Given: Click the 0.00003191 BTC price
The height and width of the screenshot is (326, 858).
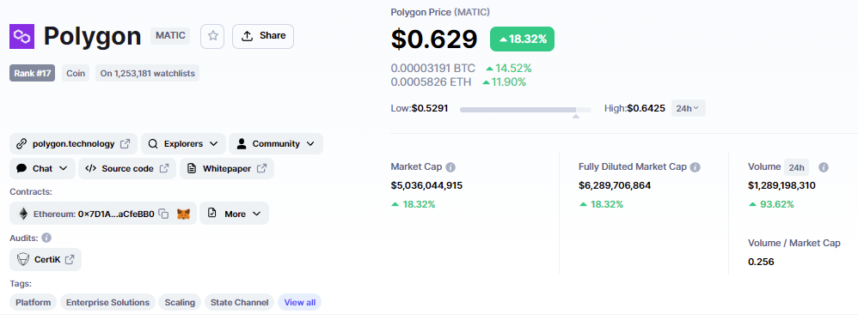Looking at the screenshot, I should pos(432,69).
